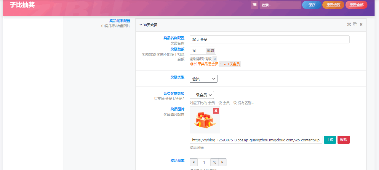Collapse the 30天会员 section via its chevron
The image size is (379, 170).
coord(140,25)
